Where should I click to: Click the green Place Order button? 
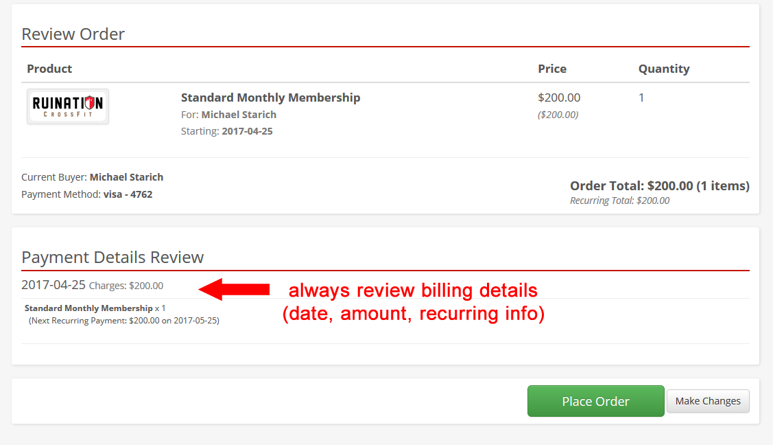595,401
